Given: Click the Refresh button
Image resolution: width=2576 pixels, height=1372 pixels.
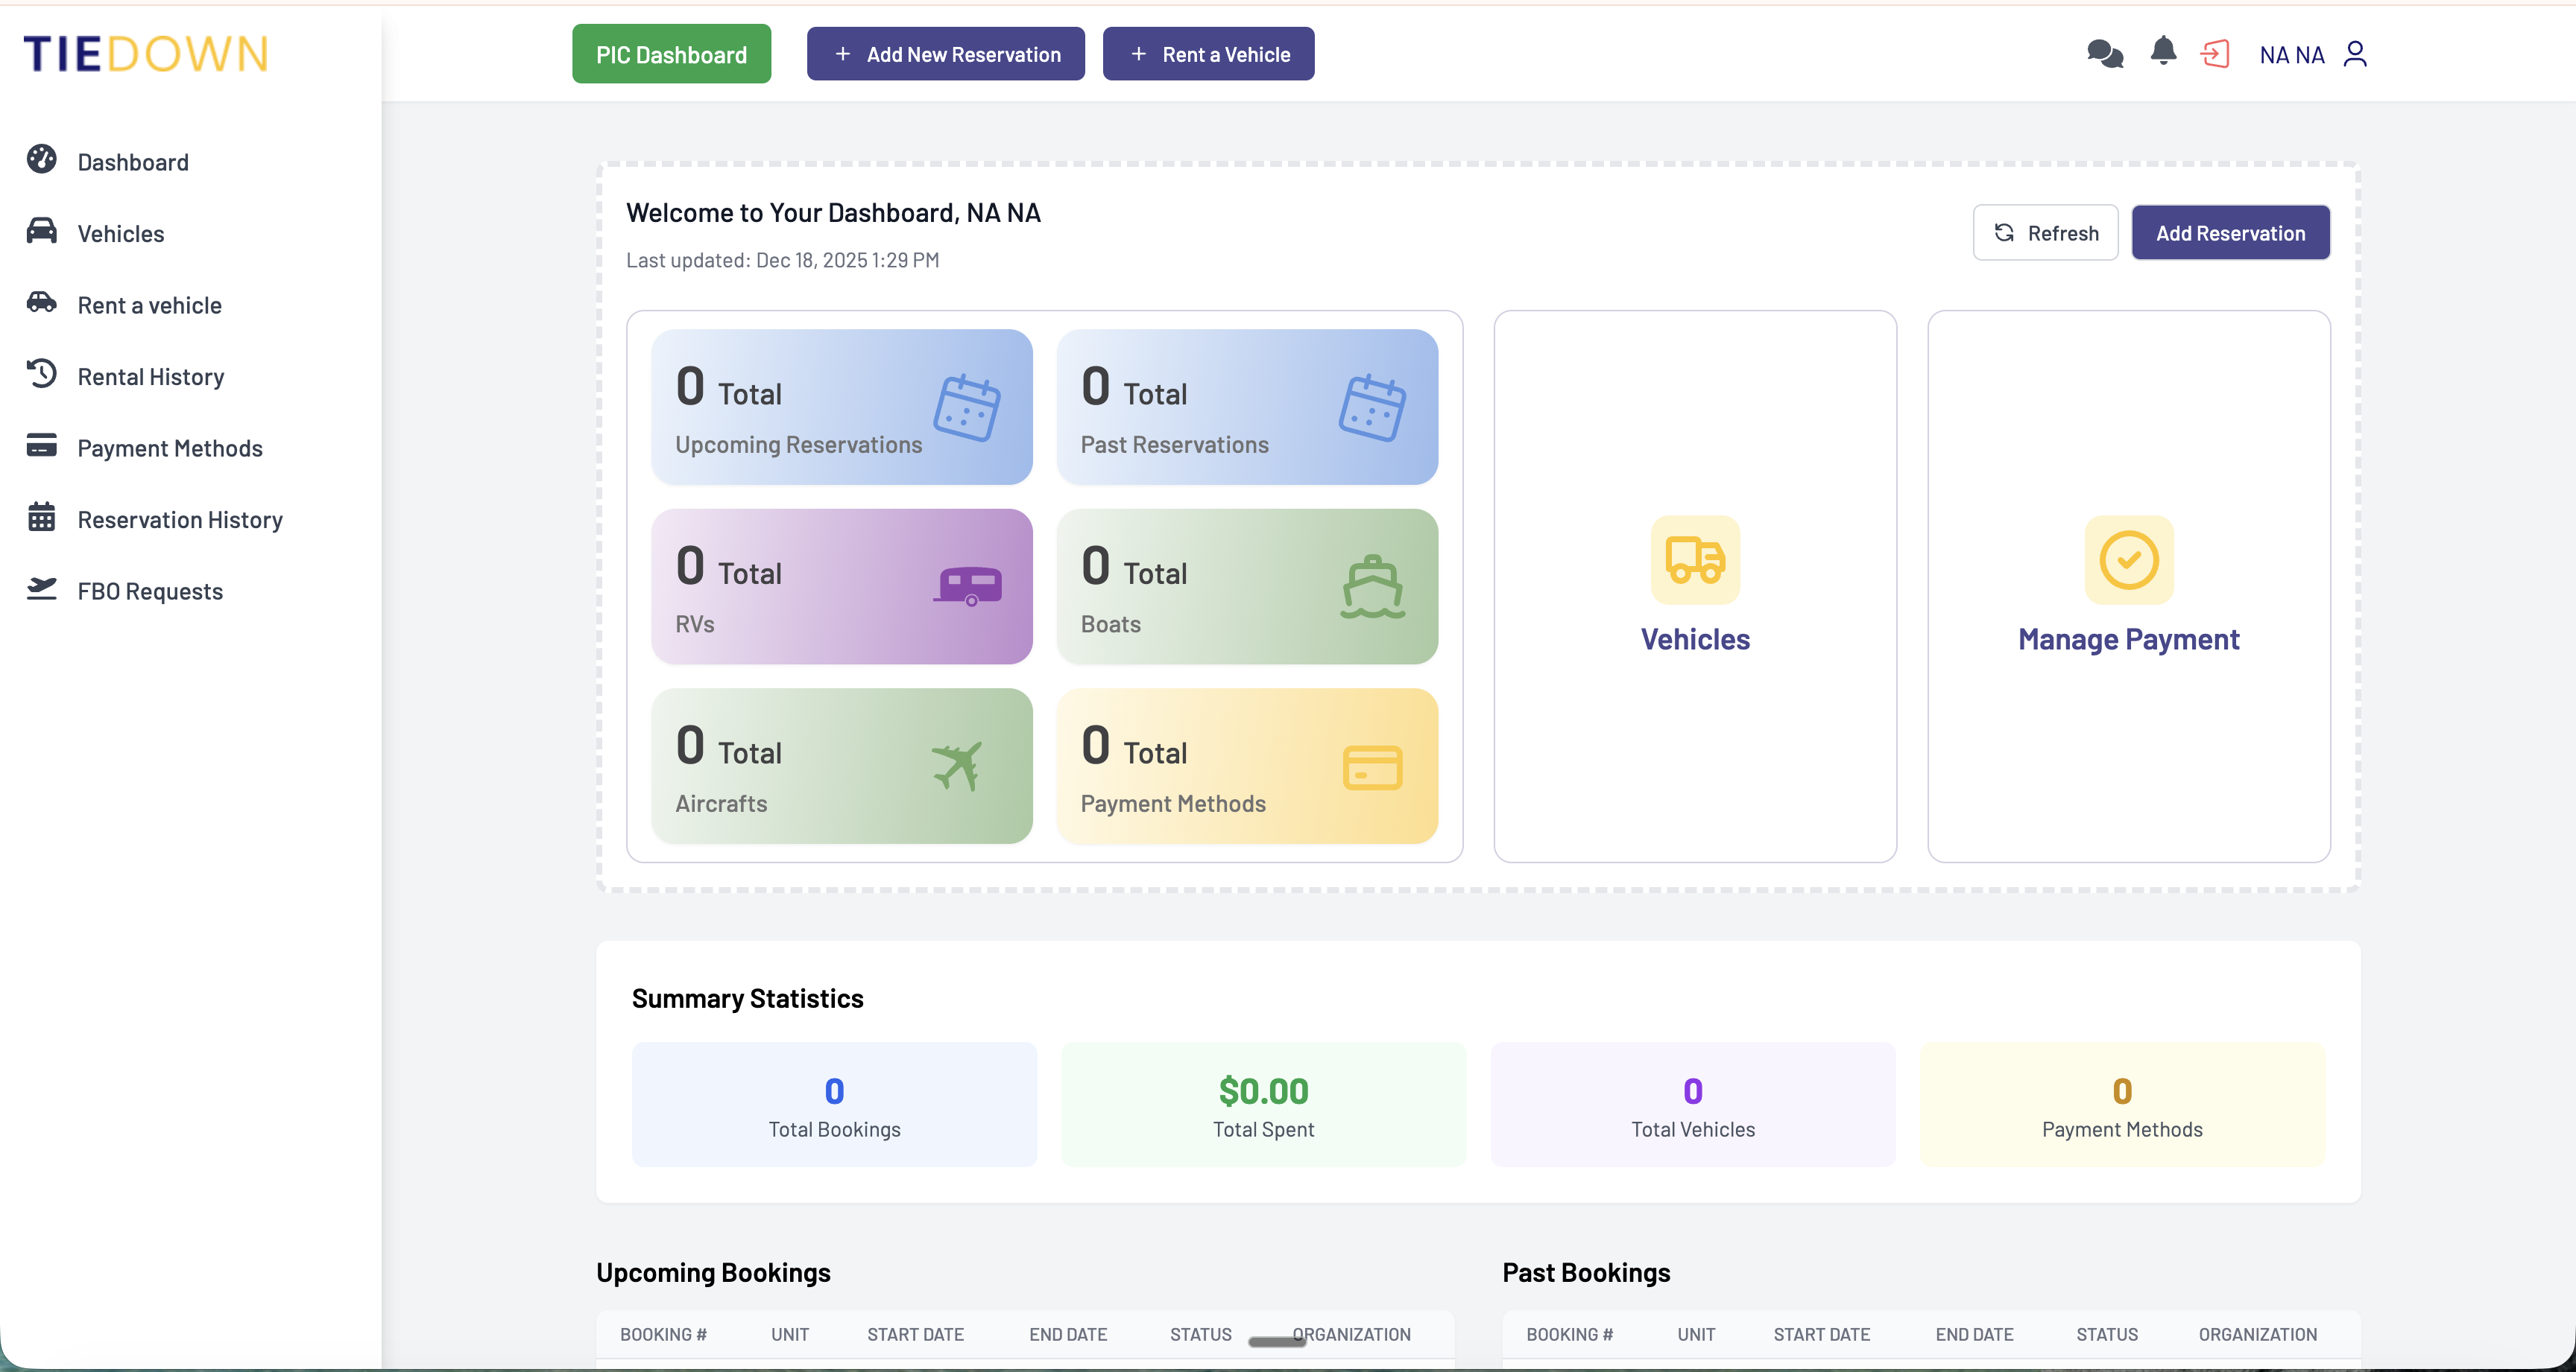Looking at the screenshot, I should [x=2045, y=233].
